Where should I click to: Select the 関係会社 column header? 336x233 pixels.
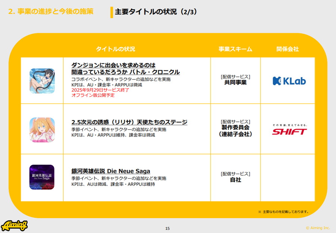(x=287, y=49)
